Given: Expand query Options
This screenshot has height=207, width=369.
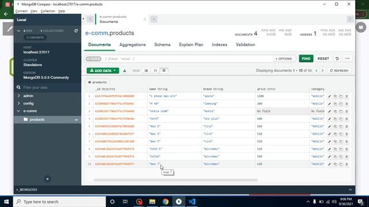Looking at the screenshot, I should [284, 59].
